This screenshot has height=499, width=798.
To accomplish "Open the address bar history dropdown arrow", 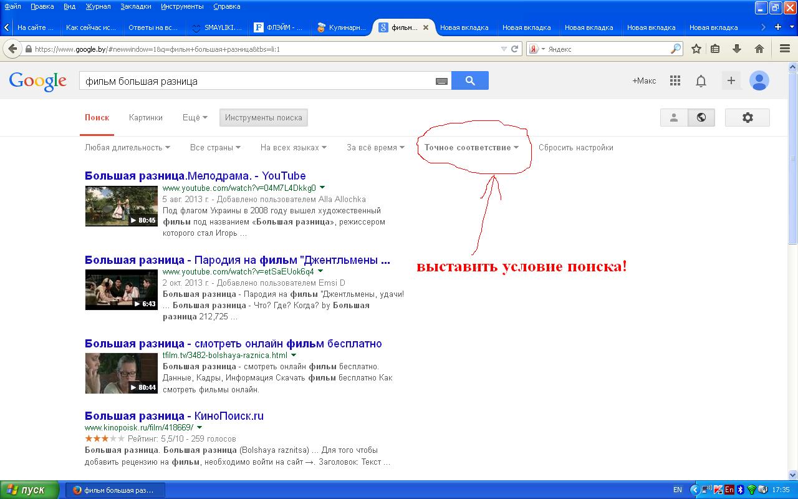I will (x=504, y=49).
